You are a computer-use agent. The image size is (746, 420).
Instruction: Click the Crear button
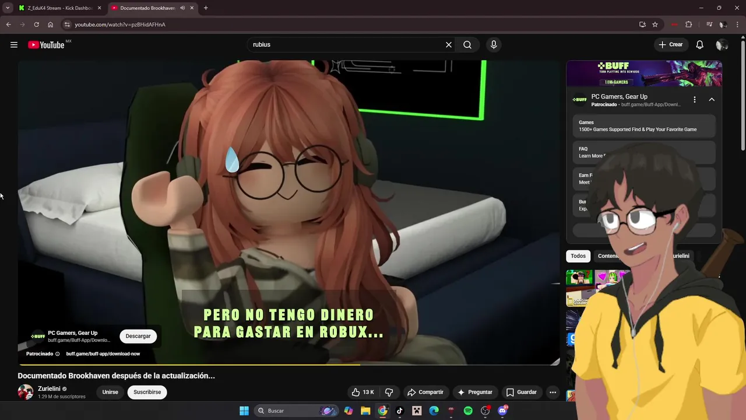pos(671,45)
